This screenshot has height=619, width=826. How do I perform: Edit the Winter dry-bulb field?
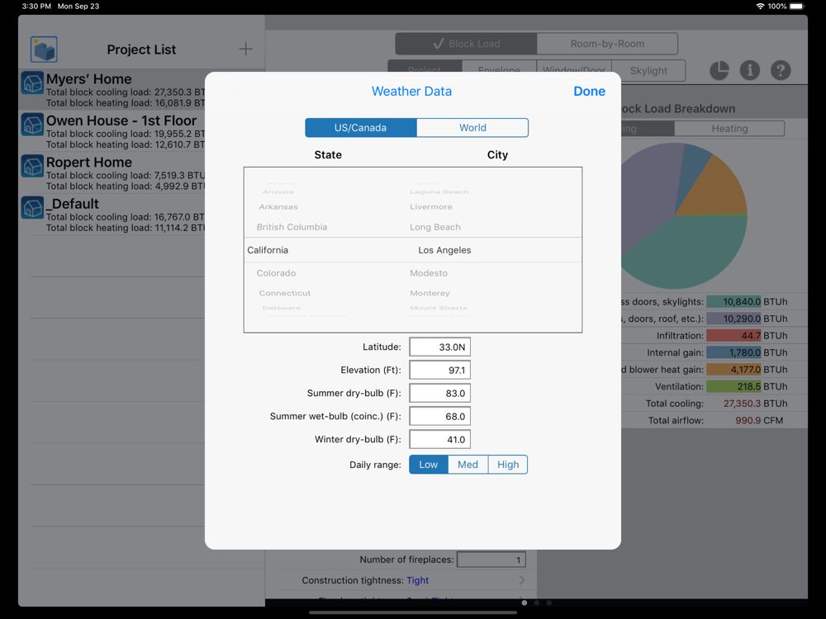[x=440, y=440]
